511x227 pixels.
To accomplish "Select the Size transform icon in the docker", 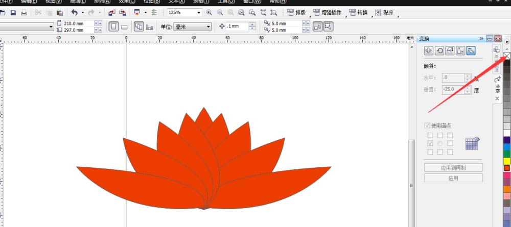I will click(x=460, y=51).
